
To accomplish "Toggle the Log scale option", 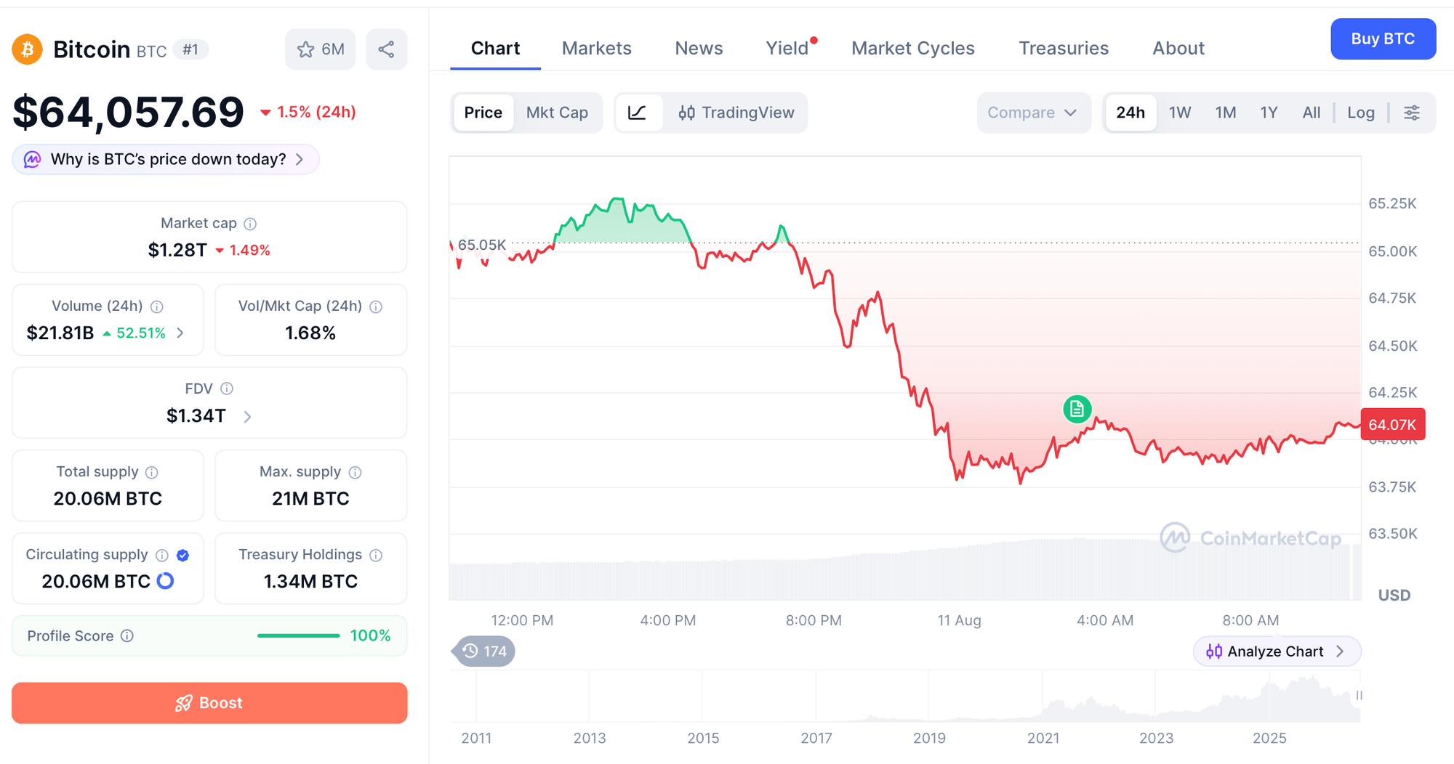I will tap(1360, 113).
